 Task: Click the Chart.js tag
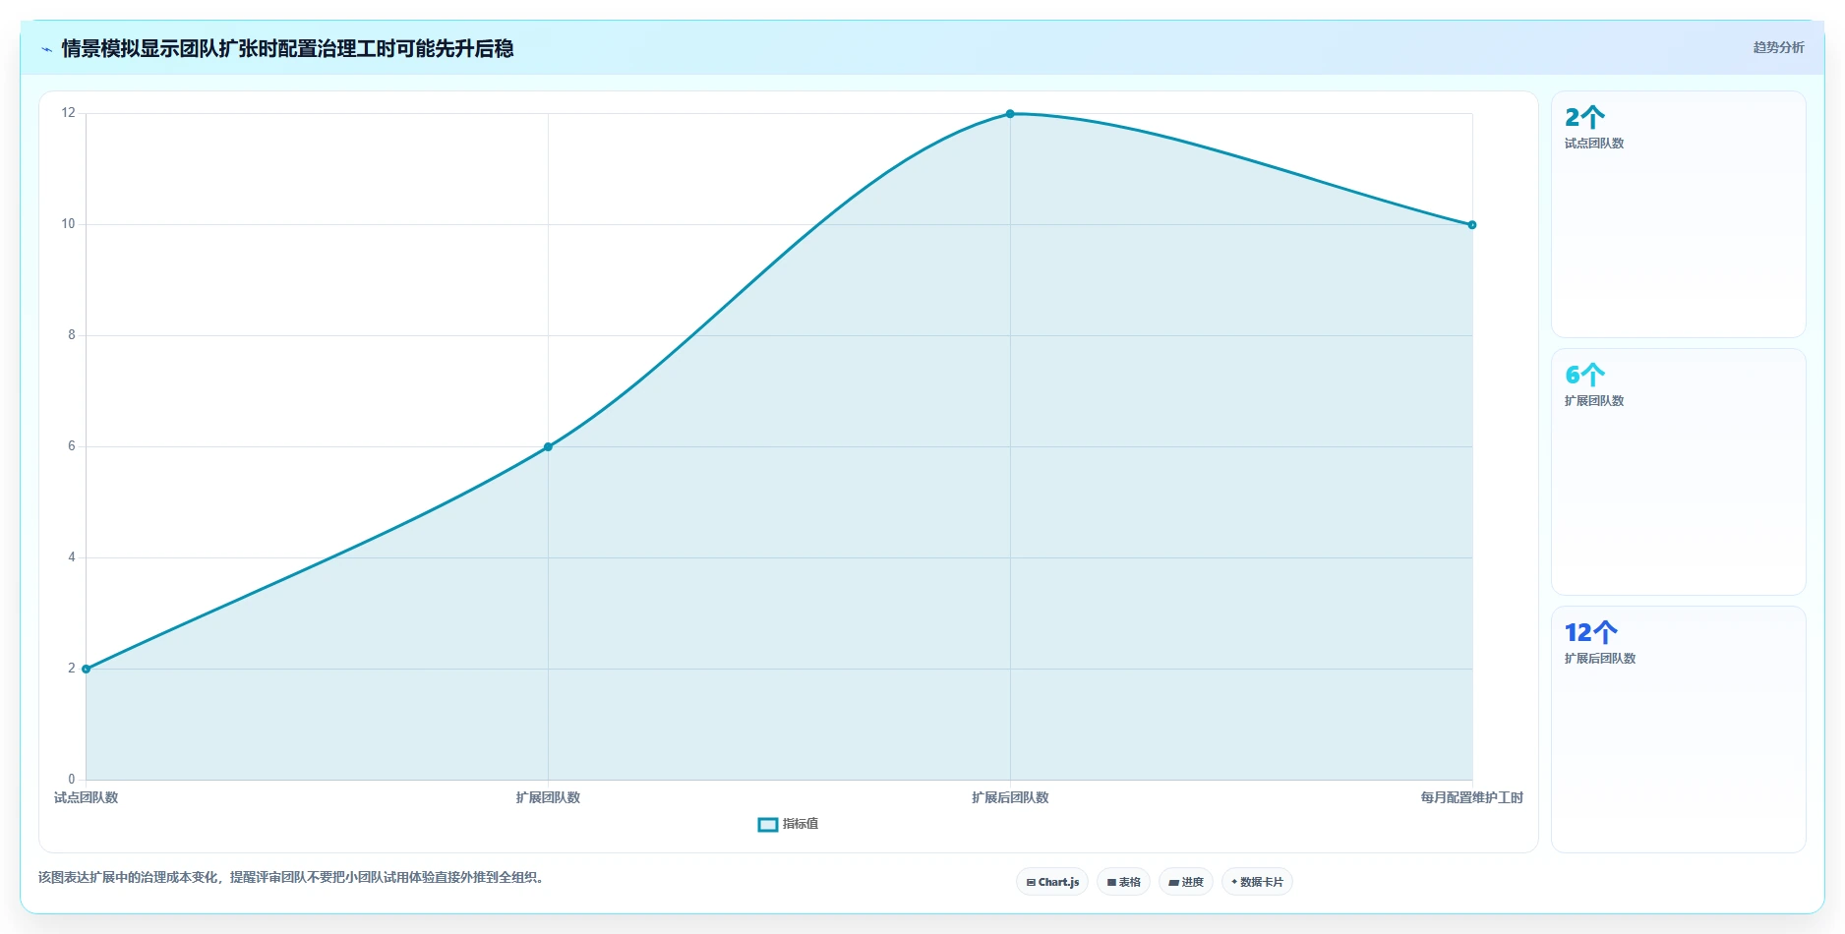click(x=1052, y=882)
